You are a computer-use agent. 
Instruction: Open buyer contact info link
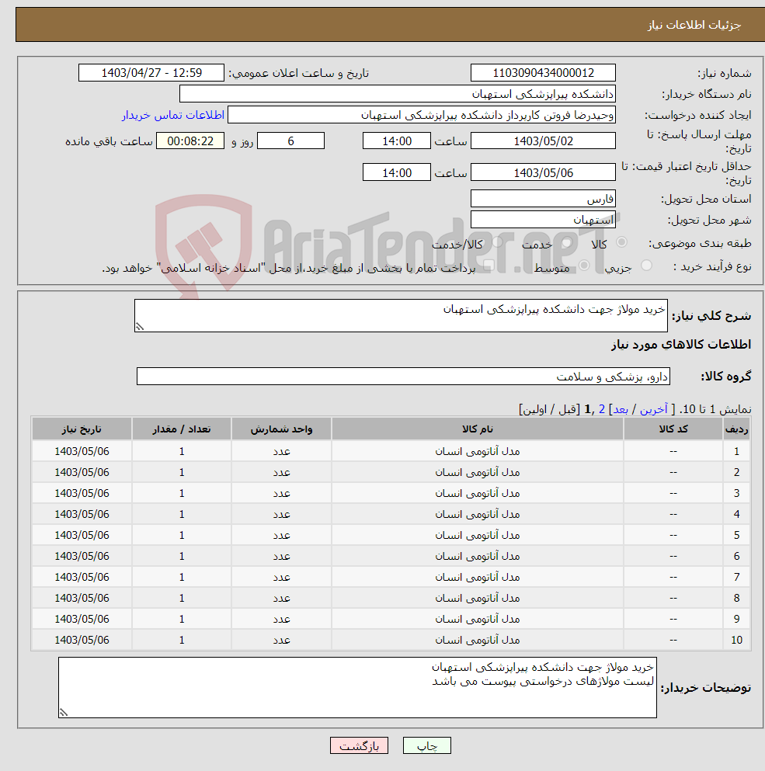173,115
